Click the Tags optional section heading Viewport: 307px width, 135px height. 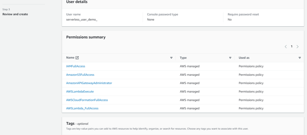coord(77,123)
